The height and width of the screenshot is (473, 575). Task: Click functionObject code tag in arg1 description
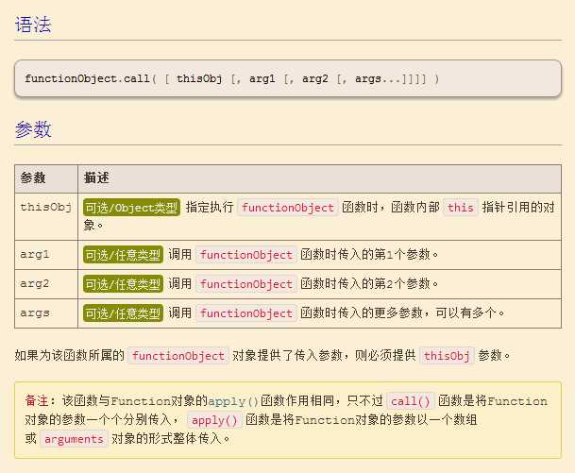246,255
